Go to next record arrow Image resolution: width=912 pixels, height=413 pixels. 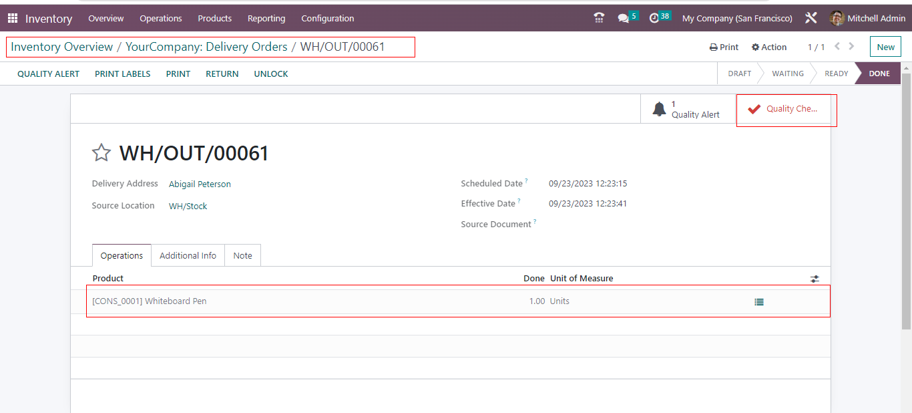coord(851,47)
